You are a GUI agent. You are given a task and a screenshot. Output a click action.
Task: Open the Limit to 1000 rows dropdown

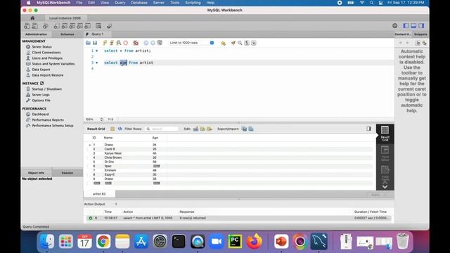(x=191, y=43)
